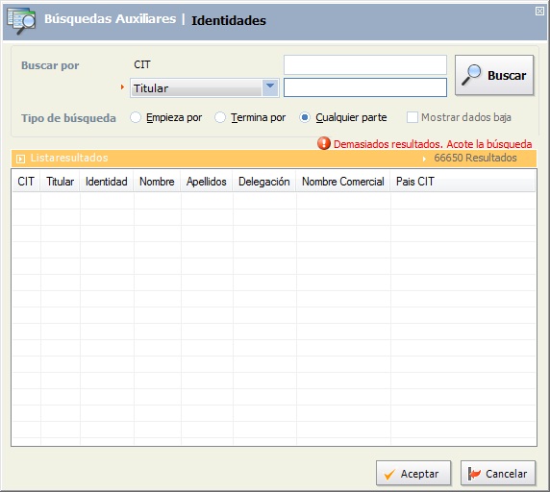Image resolution: width=550 pixels, height=492 pixels.
Task: Open the Titular search field dropdown
Action: (x=270, y=87)
